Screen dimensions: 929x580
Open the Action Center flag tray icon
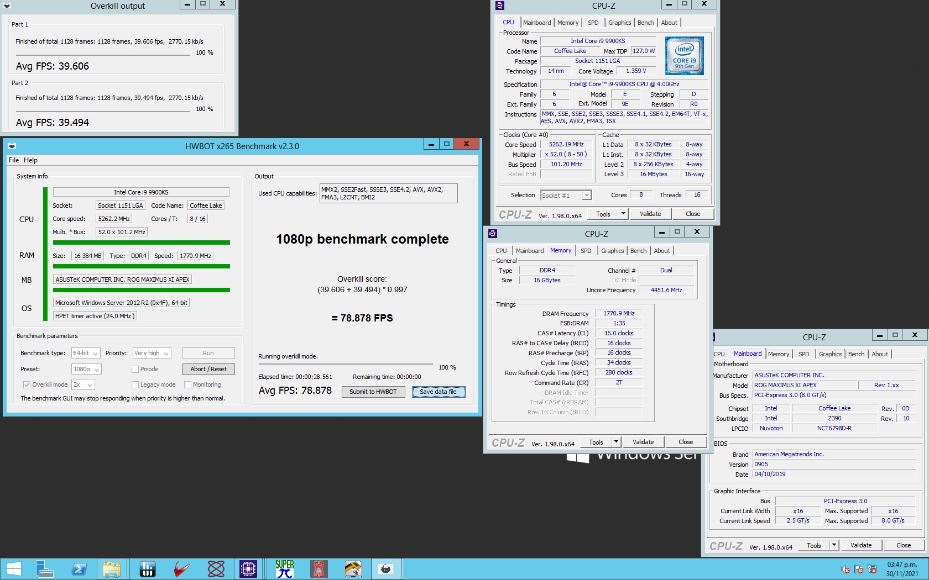pos(859,569)
